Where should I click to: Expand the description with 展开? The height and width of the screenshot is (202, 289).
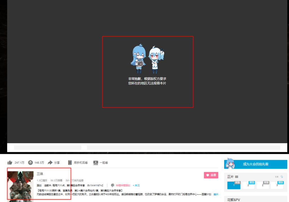coord(216,194)
